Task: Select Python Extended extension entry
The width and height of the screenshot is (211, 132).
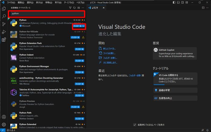Action: [x=47, y=126]
